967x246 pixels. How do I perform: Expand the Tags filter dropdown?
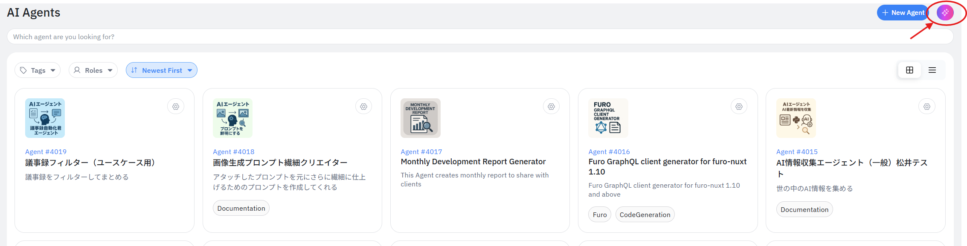click(x=38, y=70)
